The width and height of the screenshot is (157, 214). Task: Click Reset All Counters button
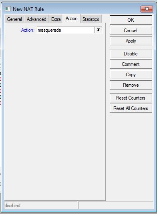pos(131,108)
